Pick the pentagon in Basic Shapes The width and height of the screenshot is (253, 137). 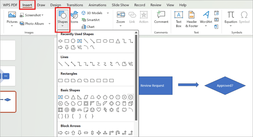(x=105, y=97)
